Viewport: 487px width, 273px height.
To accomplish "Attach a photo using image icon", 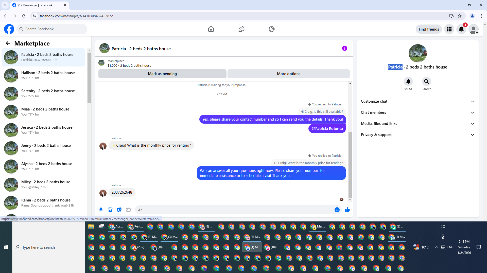I will [110, 210].
